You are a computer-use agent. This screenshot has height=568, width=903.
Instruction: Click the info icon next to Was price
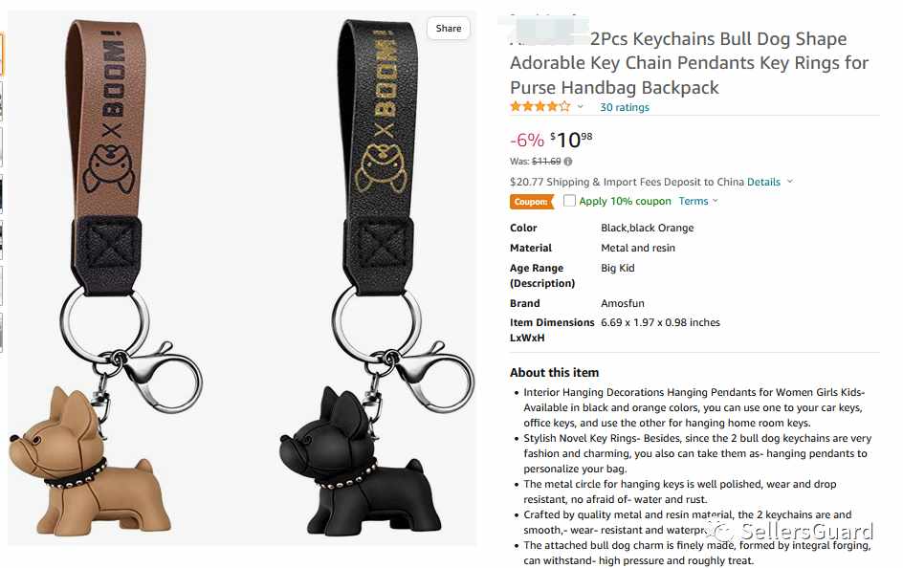click(568, 162)
